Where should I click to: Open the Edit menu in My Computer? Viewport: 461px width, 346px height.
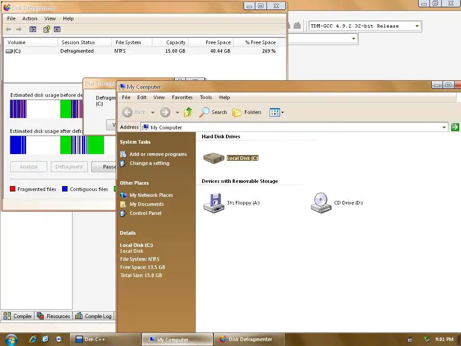tap(141, 97)
